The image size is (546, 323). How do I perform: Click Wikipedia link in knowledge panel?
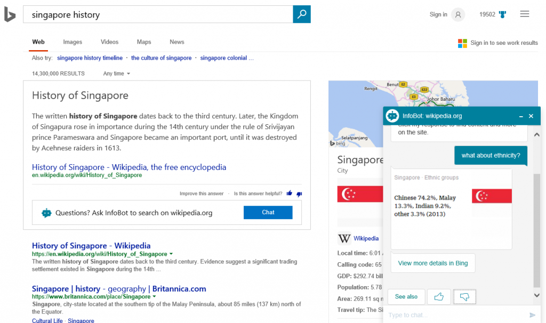(x=366, y=238)
